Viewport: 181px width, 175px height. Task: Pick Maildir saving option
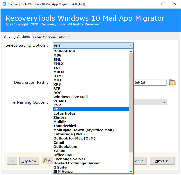click(x=91, y=122)
